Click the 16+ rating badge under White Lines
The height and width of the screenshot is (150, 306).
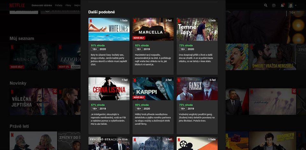[x=95, y=49]
